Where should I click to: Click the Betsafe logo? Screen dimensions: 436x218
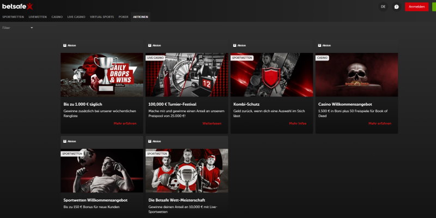click(17, 6)
